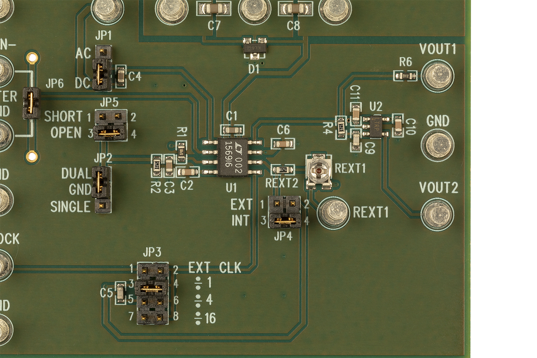The height and width of the screenshot is (358, 537).
Task: Select pin 7 of JP3 header
Action: click(144, 317)
